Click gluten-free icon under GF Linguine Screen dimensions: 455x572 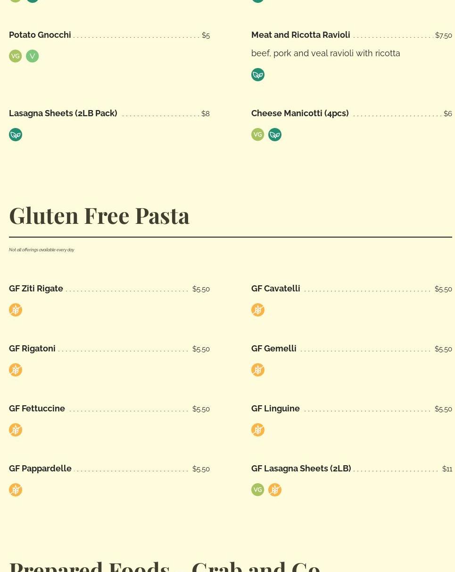pos(258,430)
